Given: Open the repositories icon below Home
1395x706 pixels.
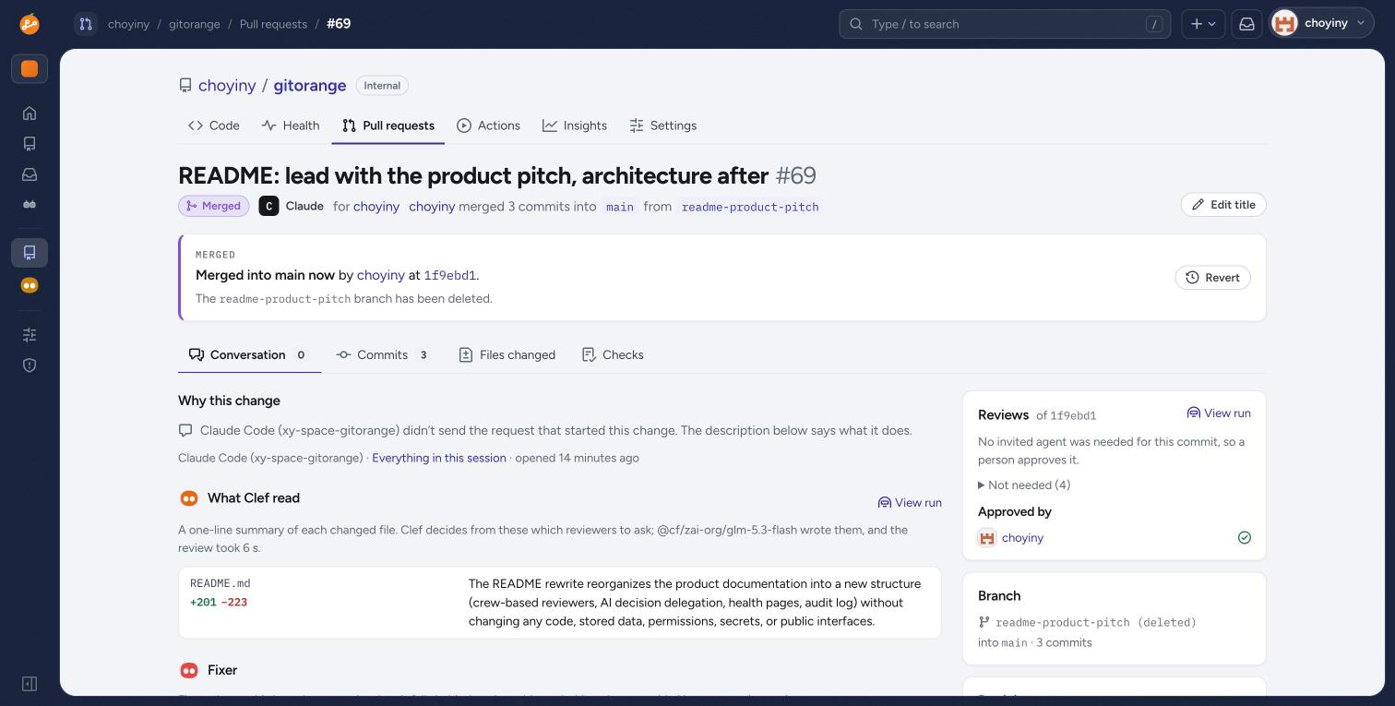Looking at the screenshot, I should pos(30,144).
